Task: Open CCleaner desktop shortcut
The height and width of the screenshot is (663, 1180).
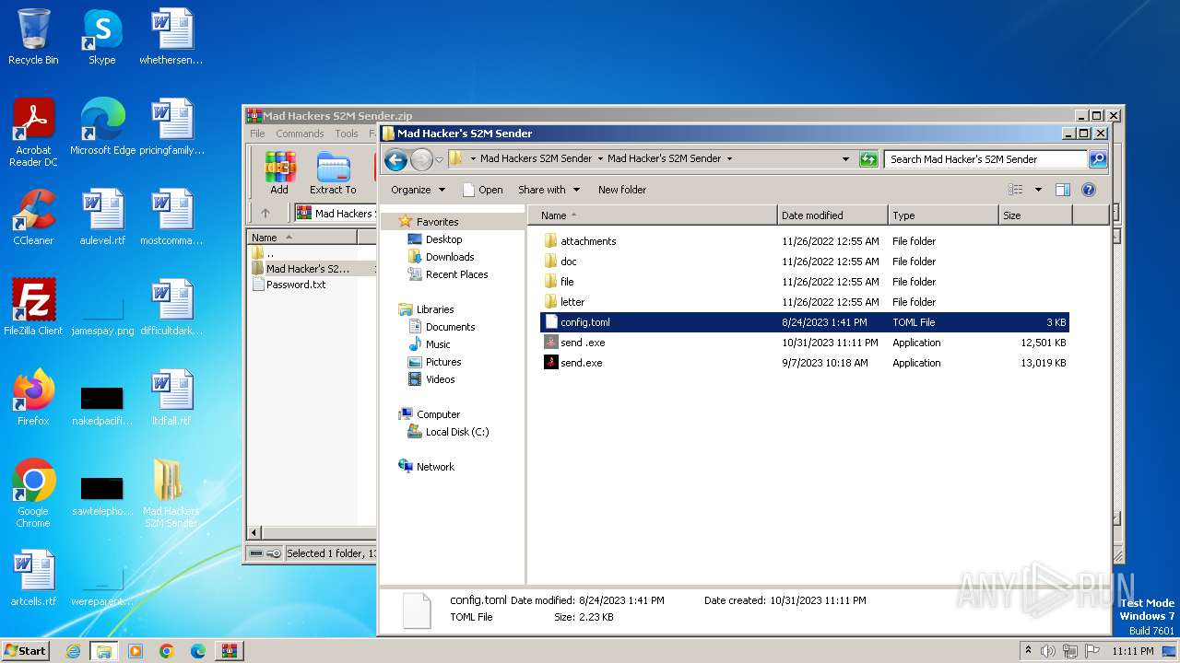Action: pos(33,216)
